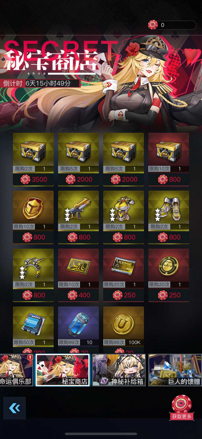
Task: Go back with the double-arrow button
Action: 15,408
